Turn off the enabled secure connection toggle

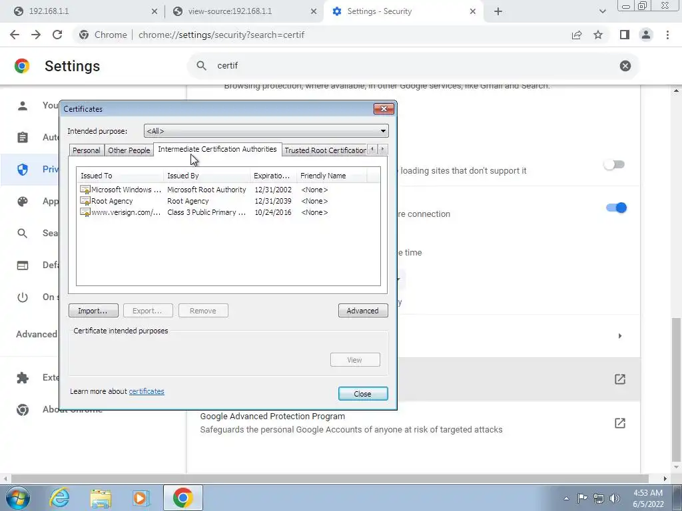[x=616, y=208]
